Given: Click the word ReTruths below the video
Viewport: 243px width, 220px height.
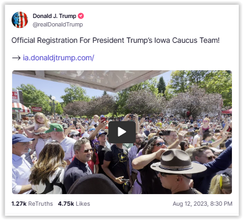Looking at the screenshot, I should (x=41, y=204).
